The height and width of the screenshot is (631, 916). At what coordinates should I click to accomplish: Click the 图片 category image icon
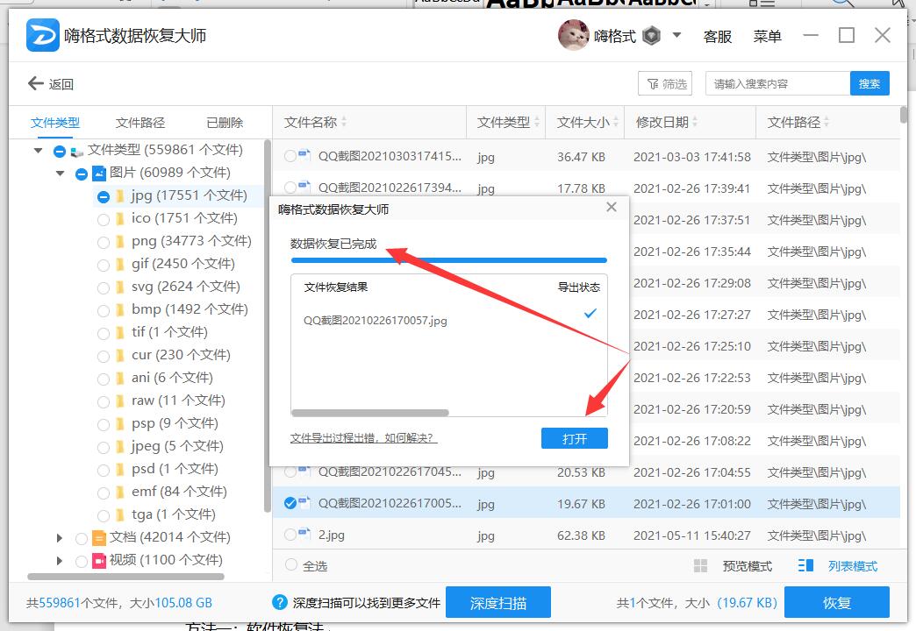[99, 174]
